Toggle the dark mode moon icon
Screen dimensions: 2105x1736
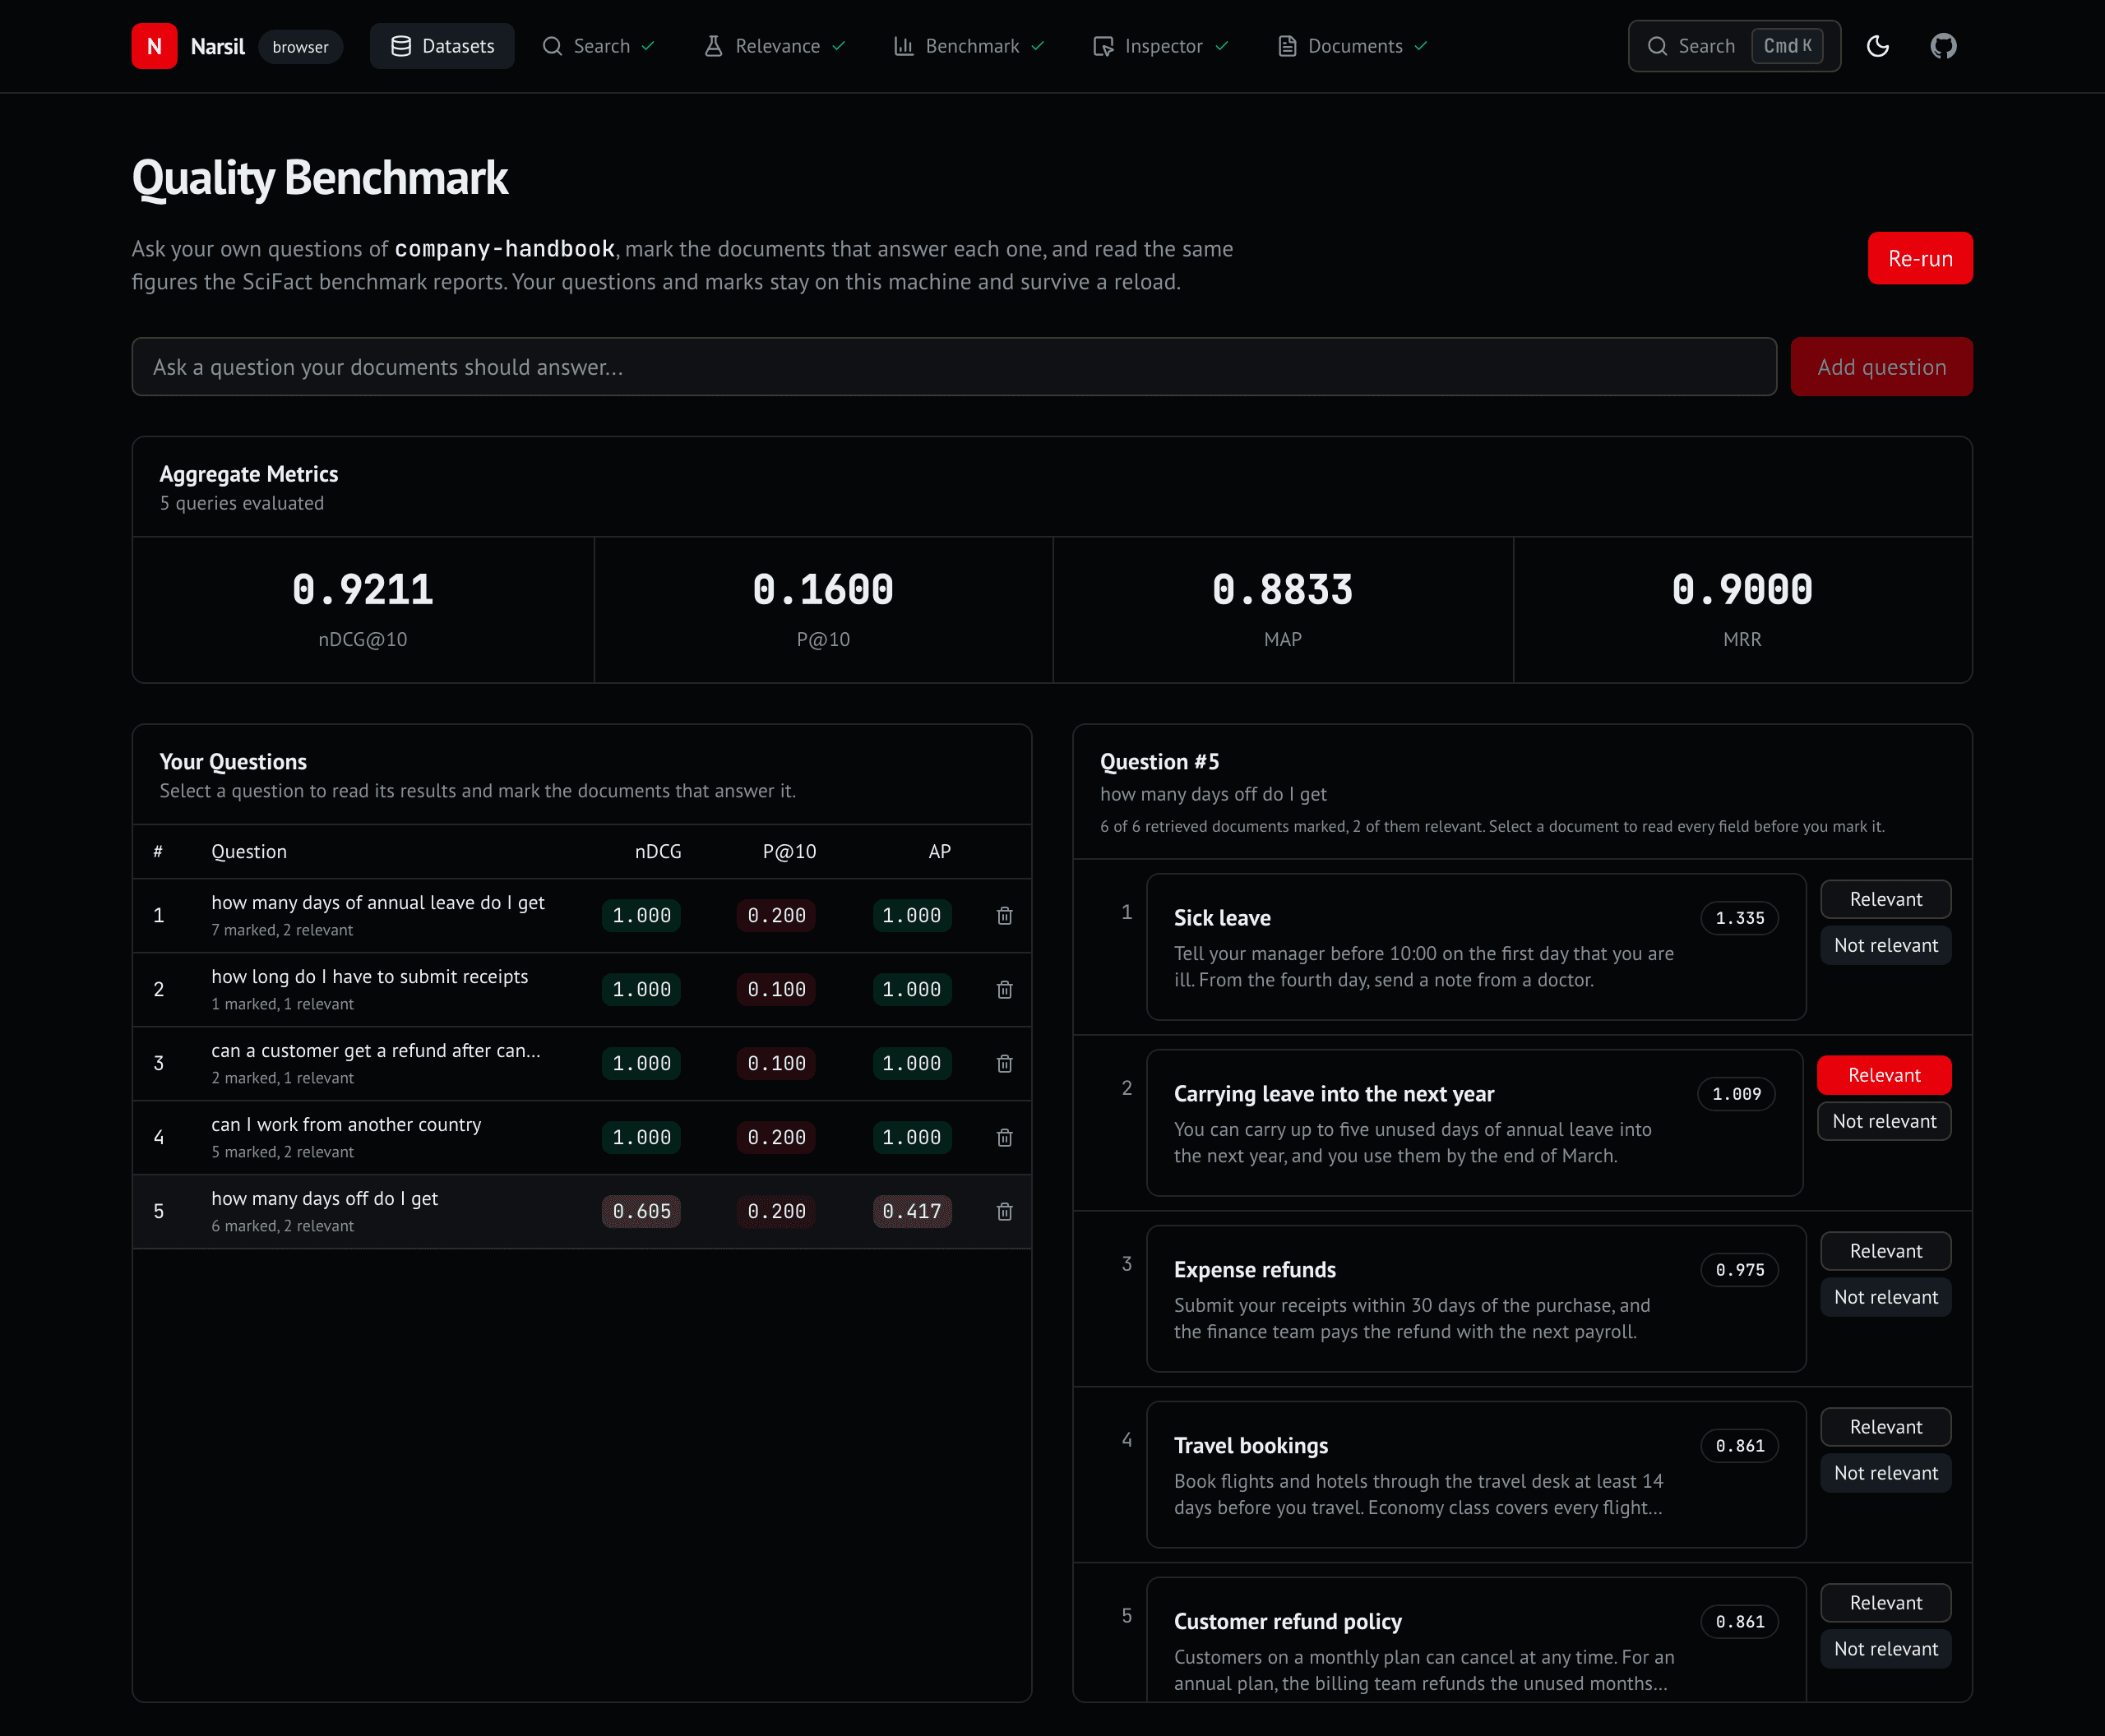[x=1878, y=46]
